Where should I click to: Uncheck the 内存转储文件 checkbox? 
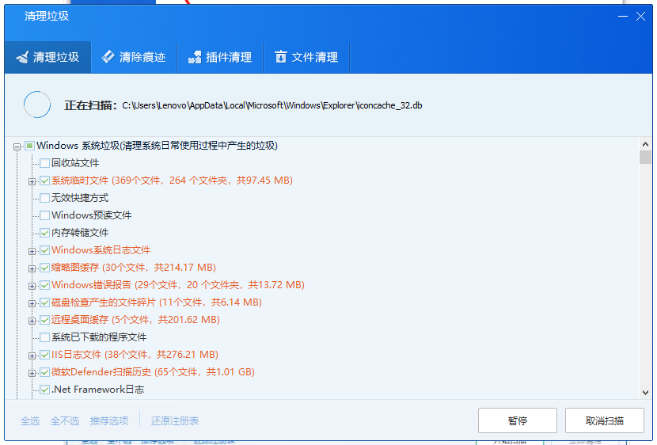pos(45,233)
